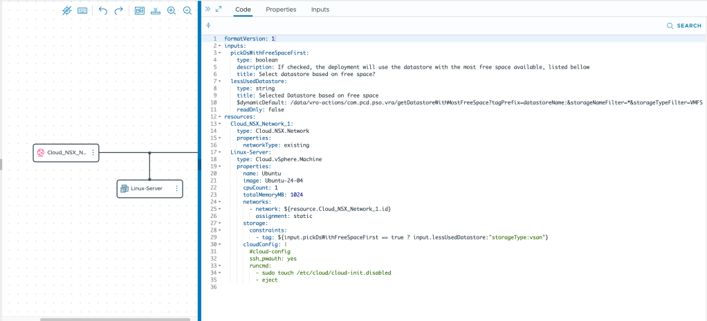Zoom out on the design canvas

(187, 11)
